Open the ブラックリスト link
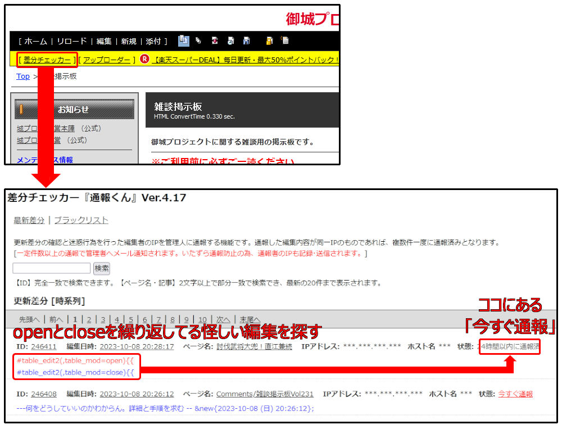Screen dimensions: 562x429 pos(81,220)
